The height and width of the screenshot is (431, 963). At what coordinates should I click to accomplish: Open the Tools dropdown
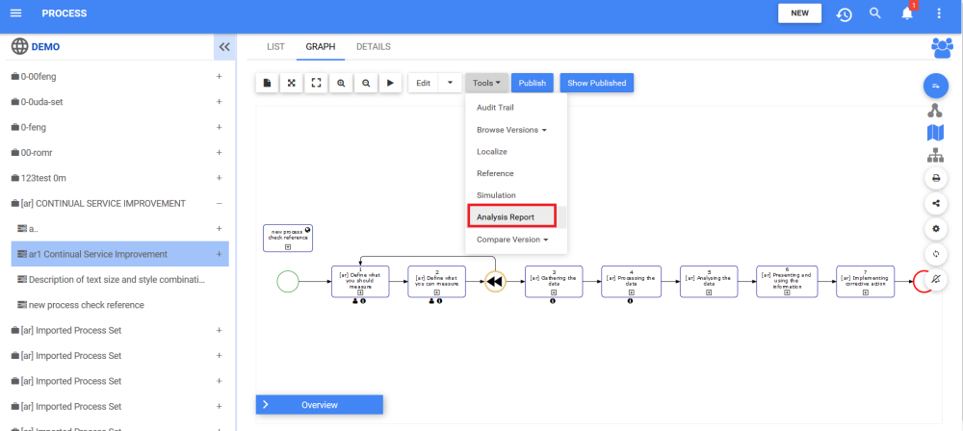click(x=487, y=83)
